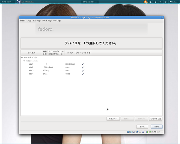Click the /boot mount point cell
This screenshot has width=180, height=144.
51,67
